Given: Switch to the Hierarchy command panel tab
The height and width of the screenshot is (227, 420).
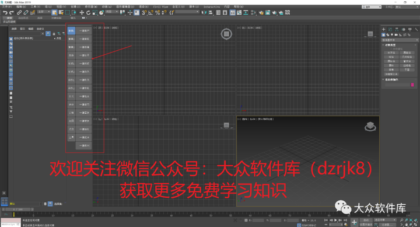Looking at the screenshot, I should [397, 29].
